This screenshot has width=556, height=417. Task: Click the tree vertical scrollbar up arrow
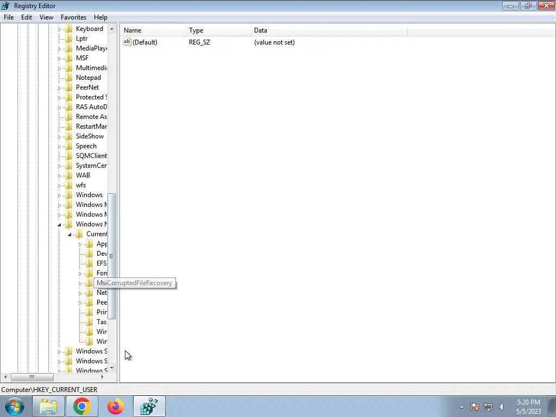(112, 29)
